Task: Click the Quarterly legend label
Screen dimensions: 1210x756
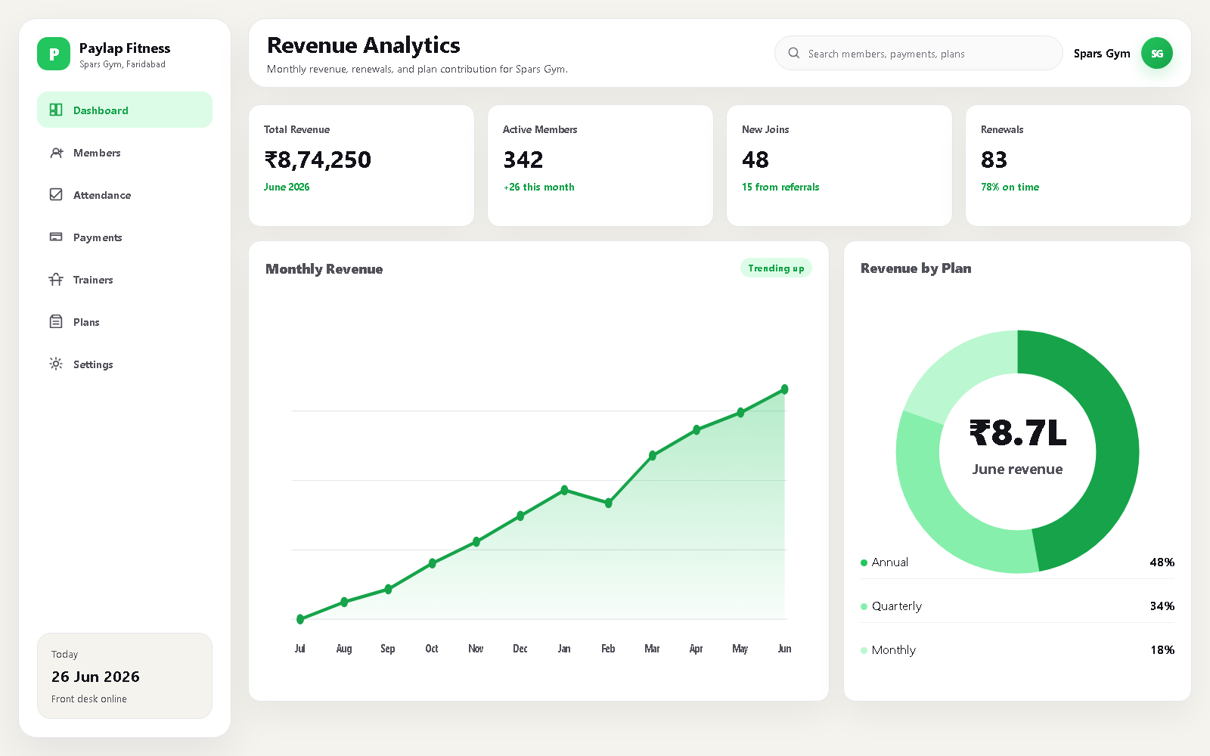Action: [x=897, y=606]
